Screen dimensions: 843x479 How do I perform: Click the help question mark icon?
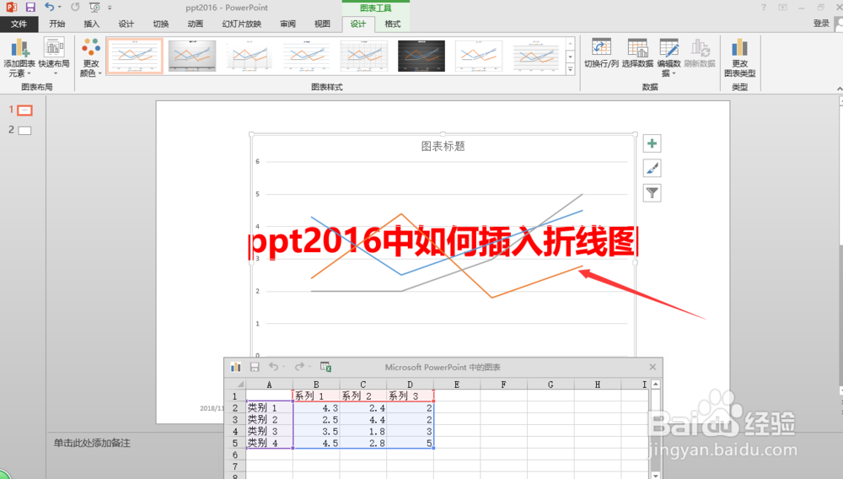coord(764,8)
